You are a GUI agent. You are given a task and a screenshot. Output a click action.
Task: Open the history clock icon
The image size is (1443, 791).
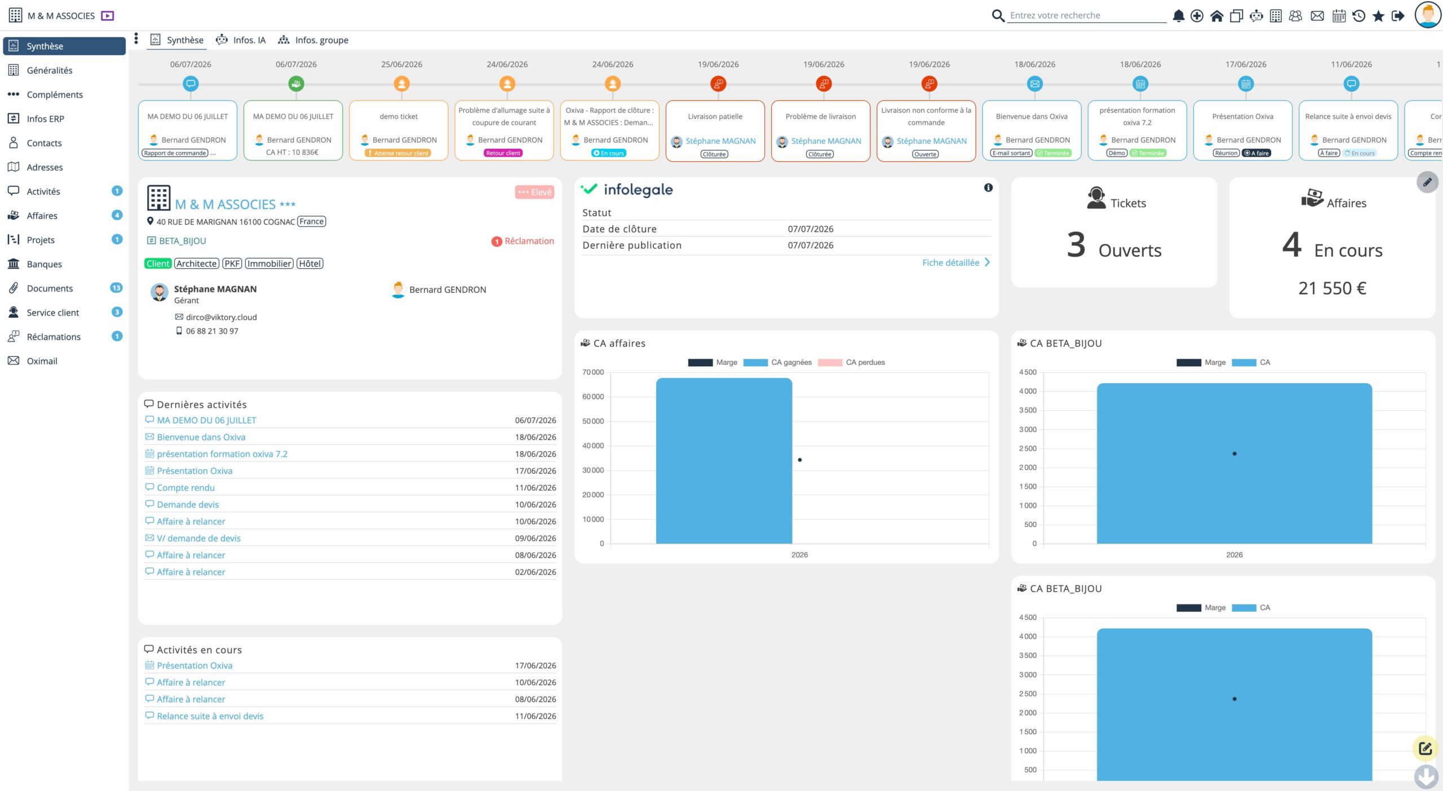click(x=1358, y=16)
